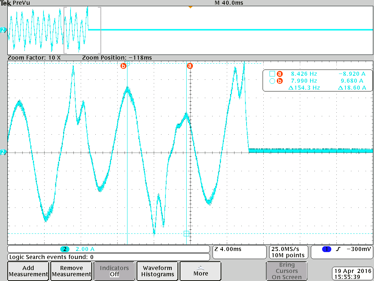This screenshot has width=374, height=281.
Task: Click the rising edge trigger slope icon
Action: pos(338,249)
